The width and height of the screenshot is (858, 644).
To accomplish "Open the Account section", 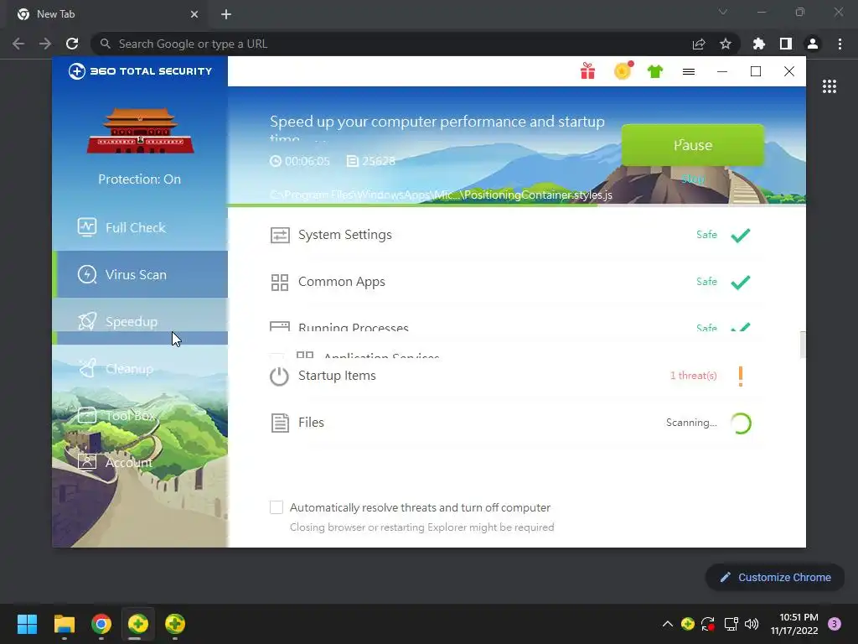I will point(140,463).
